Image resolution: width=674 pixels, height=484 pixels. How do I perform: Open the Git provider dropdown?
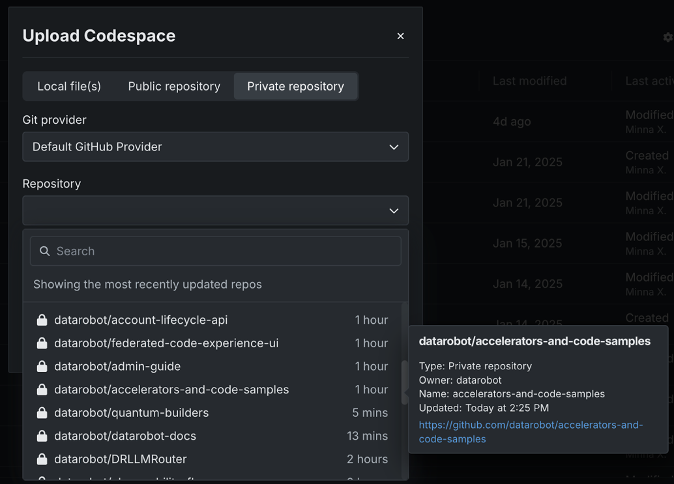point(215,147)
